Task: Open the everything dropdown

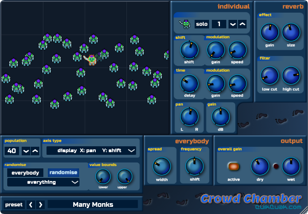Action: [x=43, y=182]
